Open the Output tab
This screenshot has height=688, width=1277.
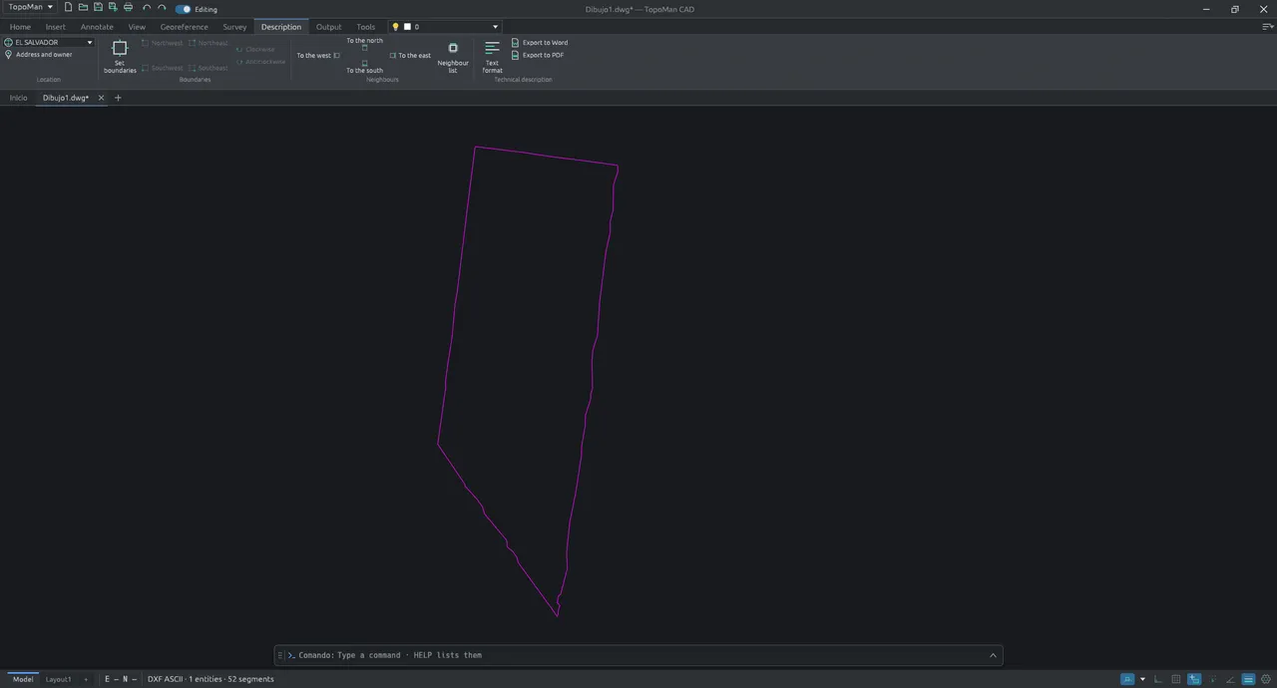tap(328, 27)
